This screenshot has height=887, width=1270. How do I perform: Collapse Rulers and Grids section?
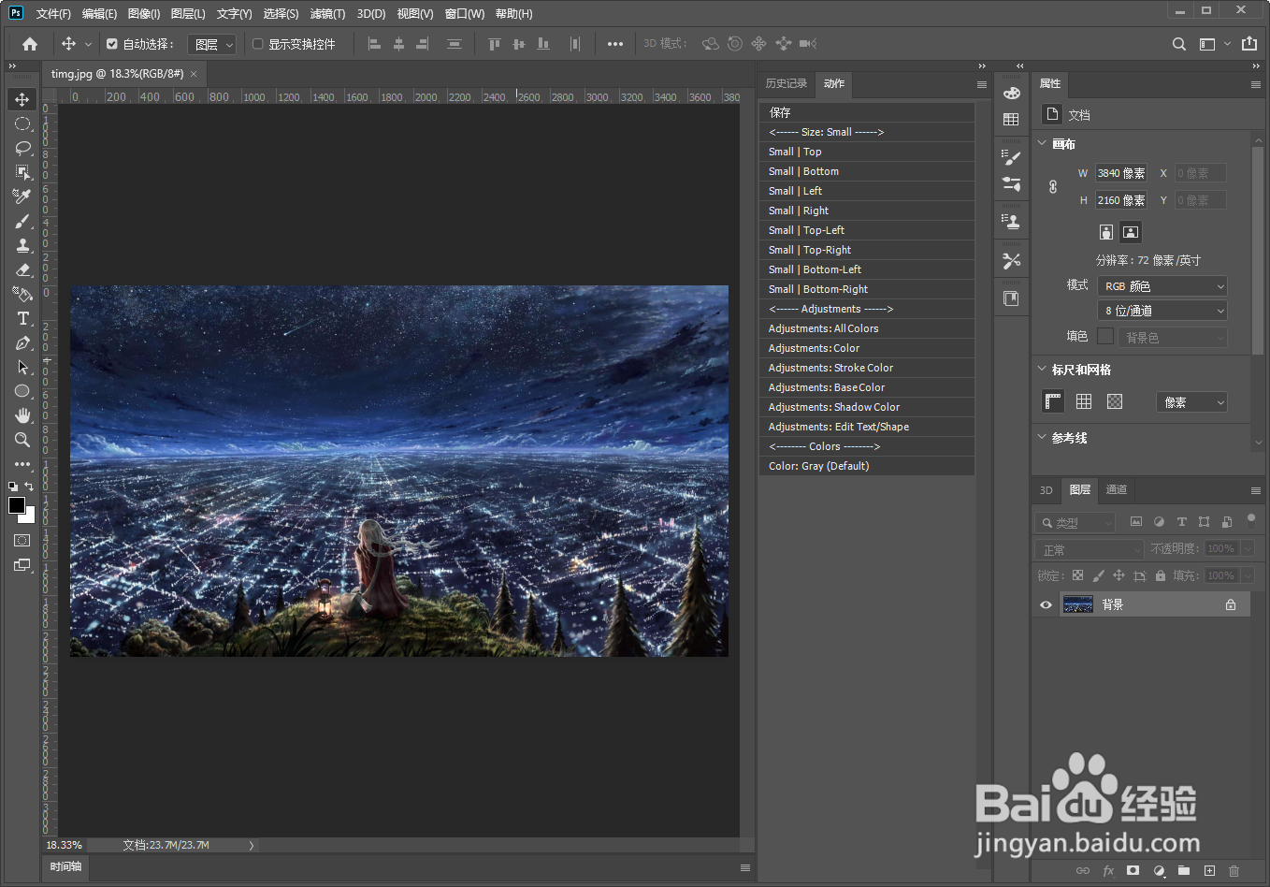point(1043,370)
